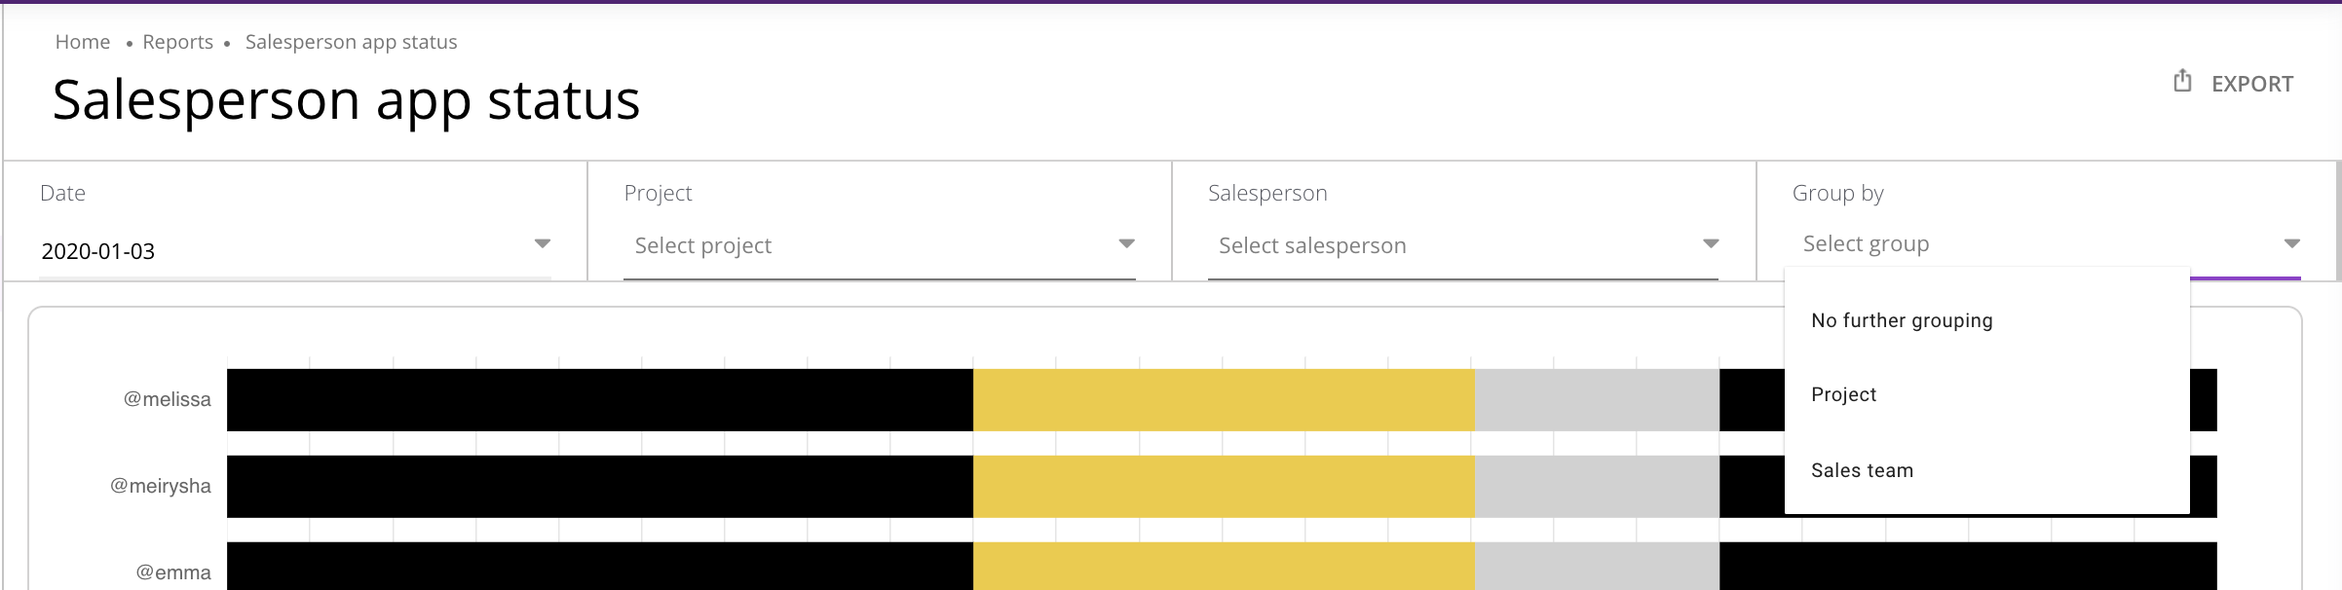Open the Date dropdown arrow
The height and width of the screenshot is (590, 2342).
click(x=543, y=243)
